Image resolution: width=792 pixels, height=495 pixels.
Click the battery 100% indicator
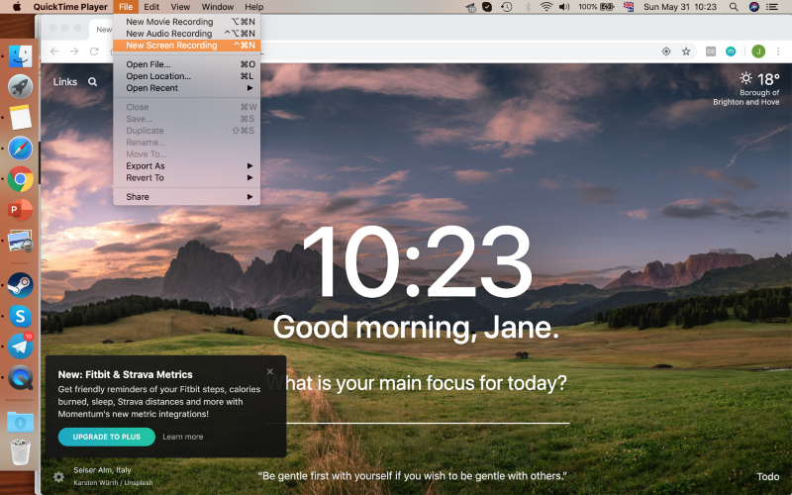[596, 7]
